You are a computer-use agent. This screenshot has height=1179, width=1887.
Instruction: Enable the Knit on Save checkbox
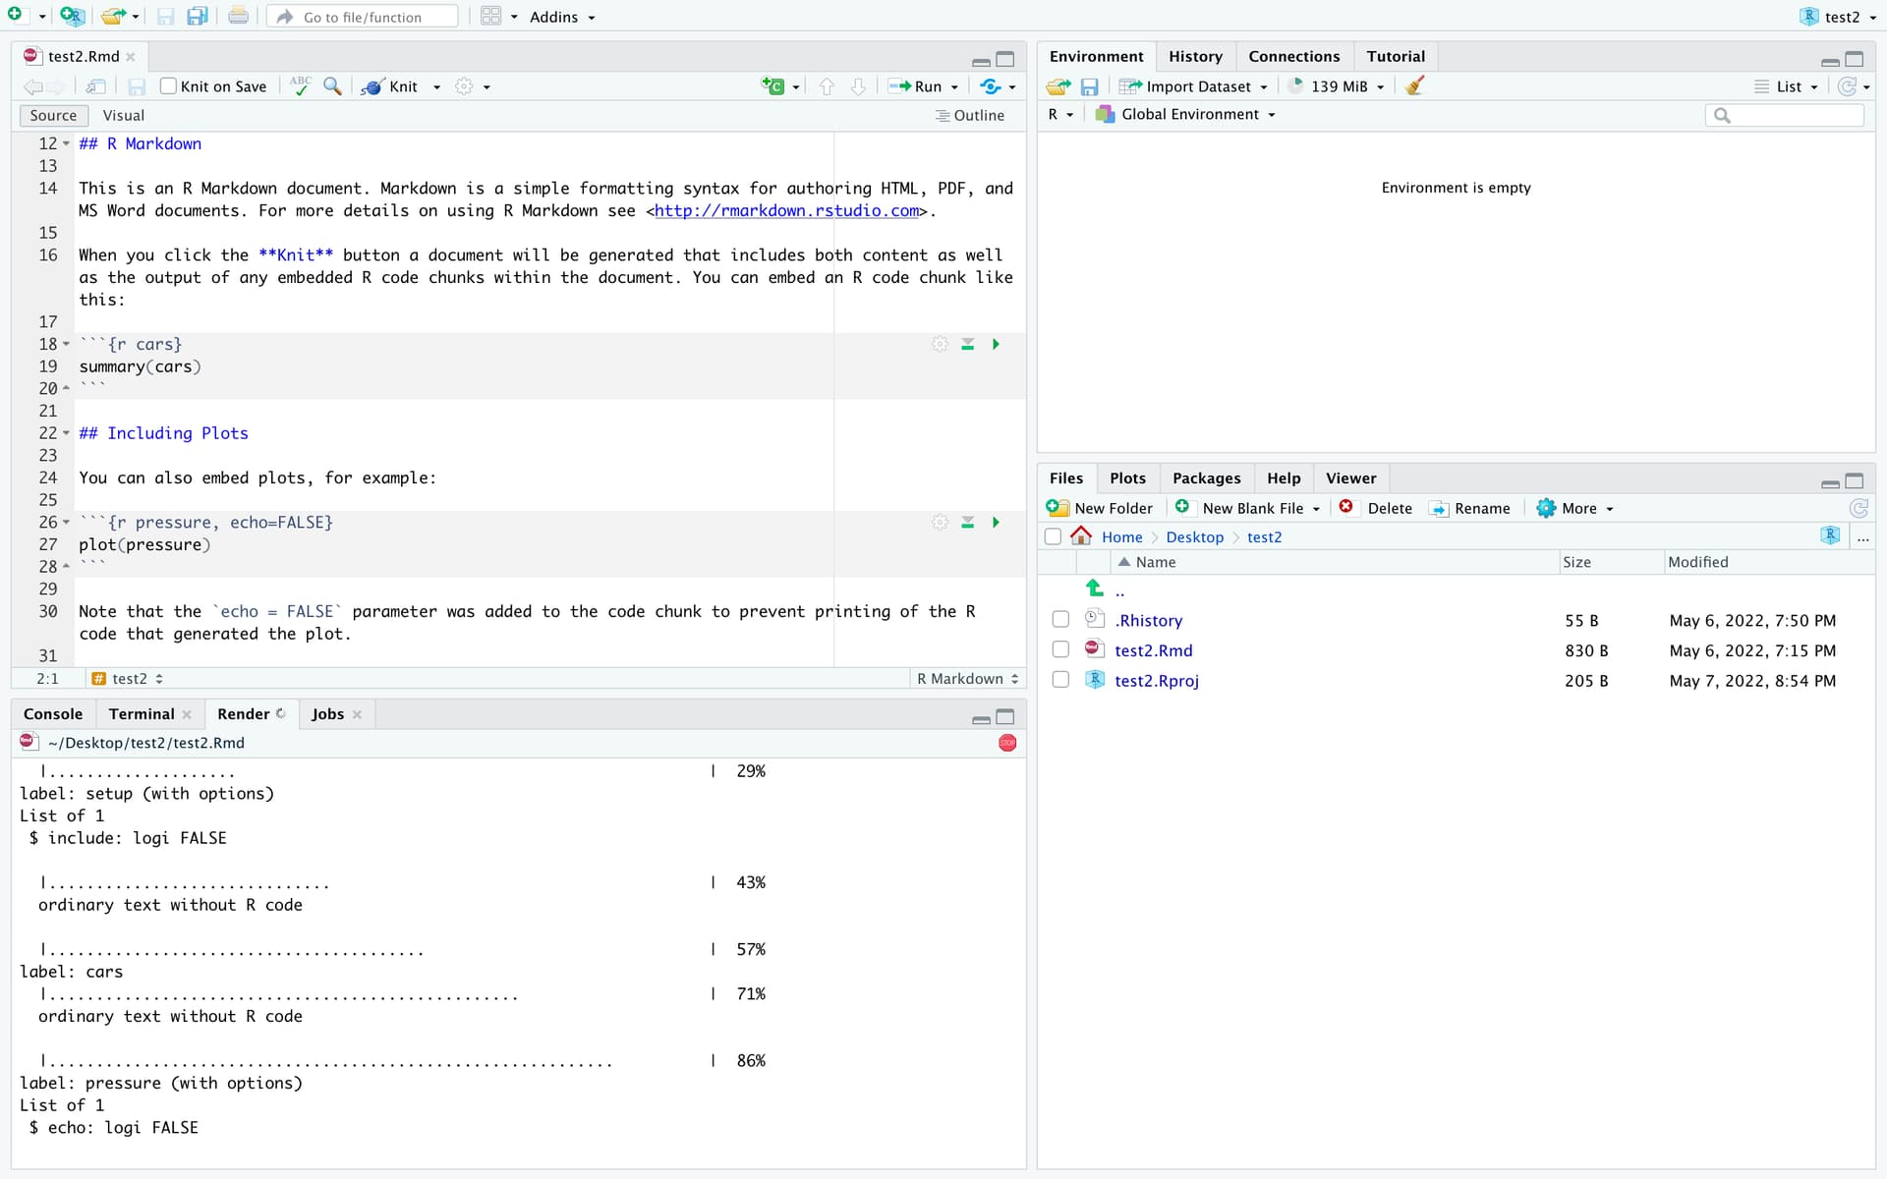[169, 86]
